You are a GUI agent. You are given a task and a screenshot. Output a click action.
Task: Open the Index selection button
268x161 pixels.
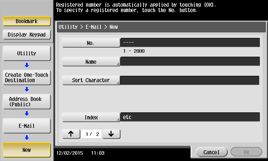click(91, 117)
